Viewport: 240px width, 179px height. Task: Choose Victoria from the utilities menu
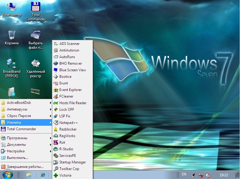pos(65,175)
